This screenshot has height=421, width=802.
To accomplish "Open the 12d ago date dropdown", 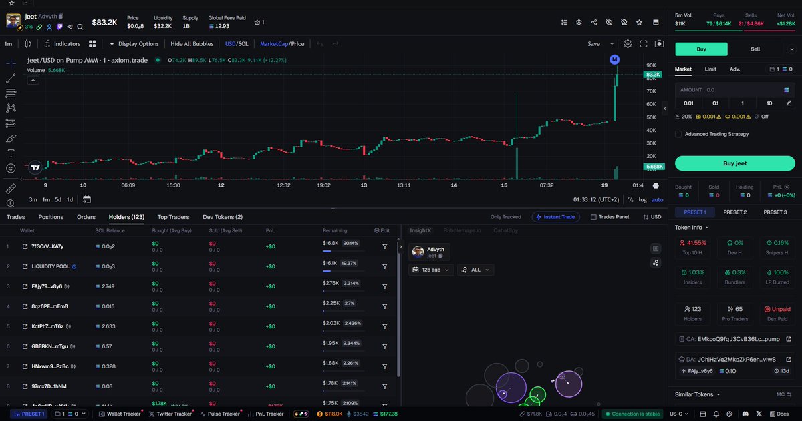I will point(431,270).
